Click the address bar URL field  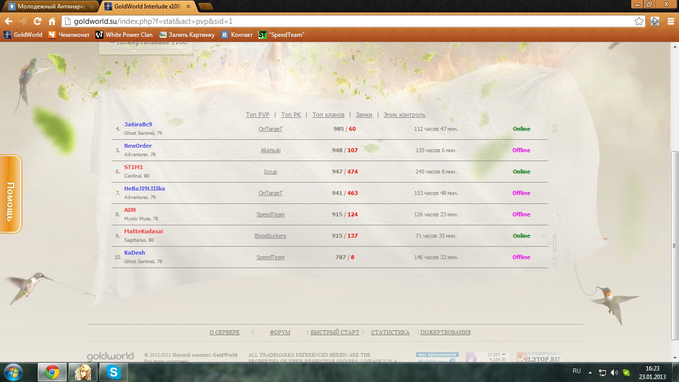click(348, 21)
